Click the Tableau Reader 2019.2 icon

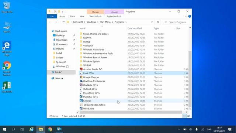81,105
